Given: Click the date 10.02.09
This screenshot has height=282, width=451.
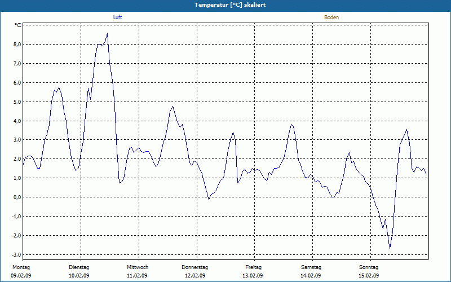Looking at the screenshot, I should [x=79, y=276].
